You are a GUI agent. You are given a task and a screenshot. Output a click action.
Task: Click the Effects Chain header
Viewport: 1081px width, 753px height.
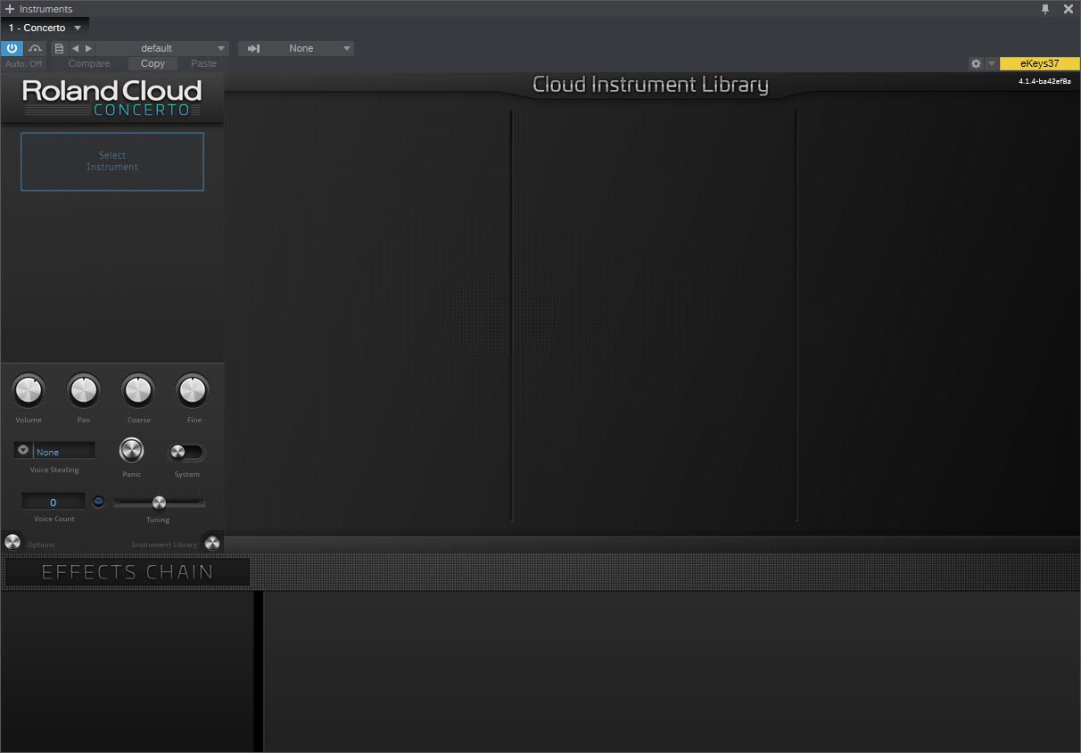click(128, 572)
